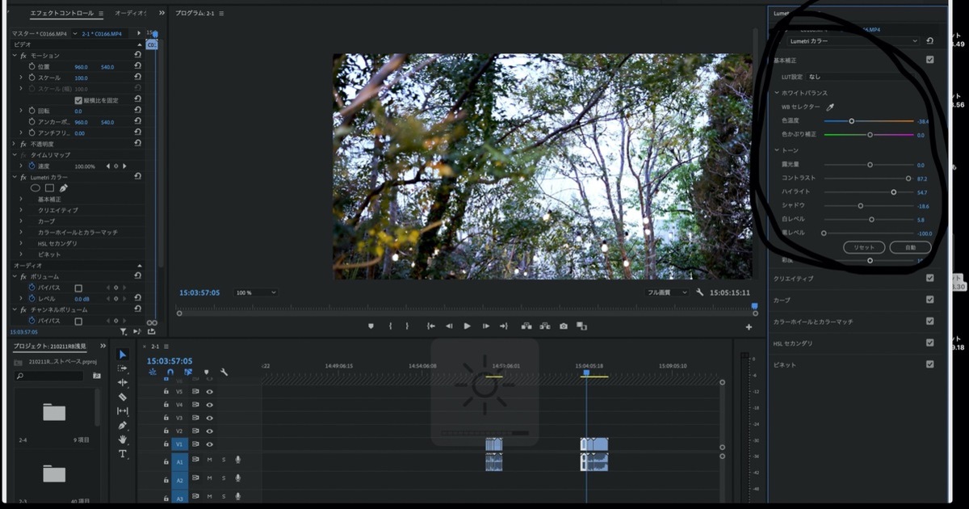Screen dimensions: 969x509
Task: Click the リセット button in Lumetri
Action: point(865,246)
